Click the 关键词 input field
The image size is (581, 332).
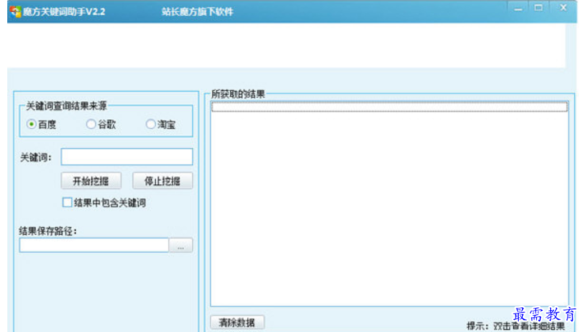point(127,157)
